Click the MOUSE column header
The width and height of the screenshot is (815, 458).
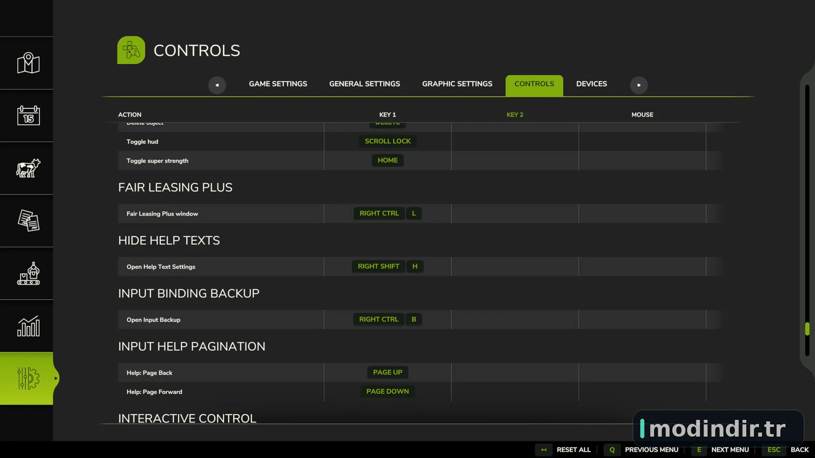coord(642,115)
